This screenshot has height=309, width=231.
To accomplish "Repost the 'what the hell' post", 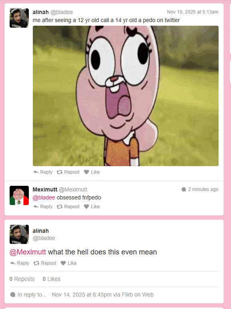I will coord(45,263).
